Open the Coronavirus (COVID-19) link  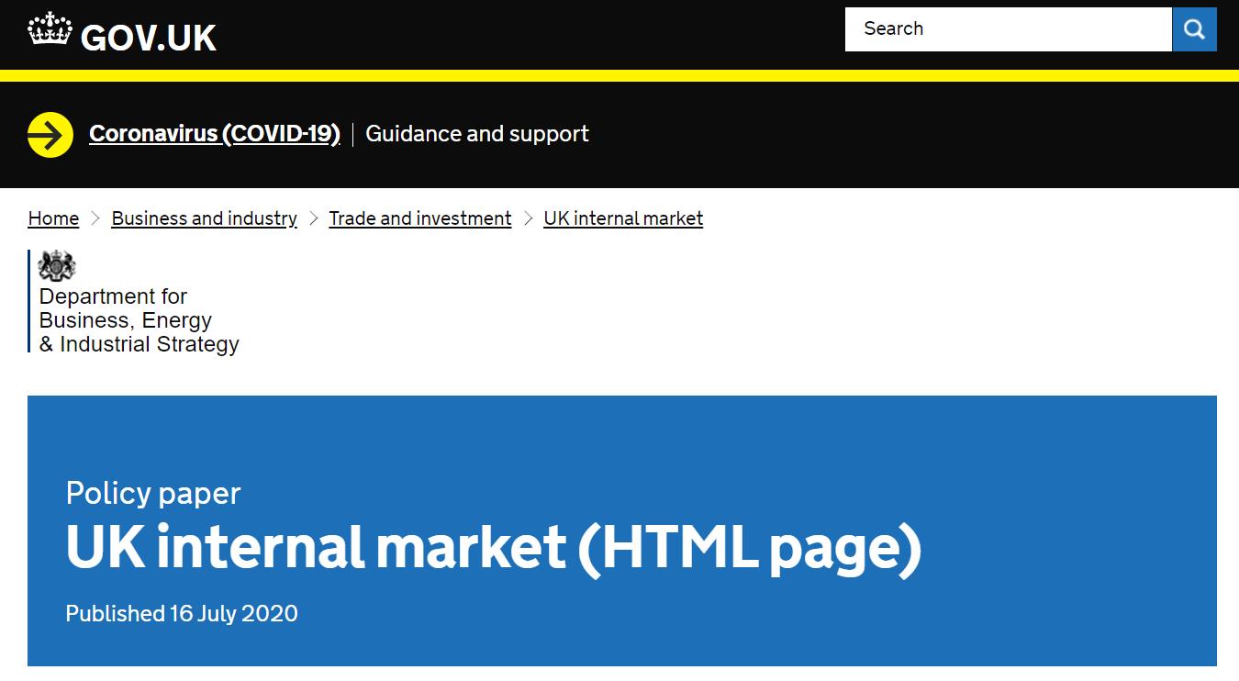click(215, 134)
